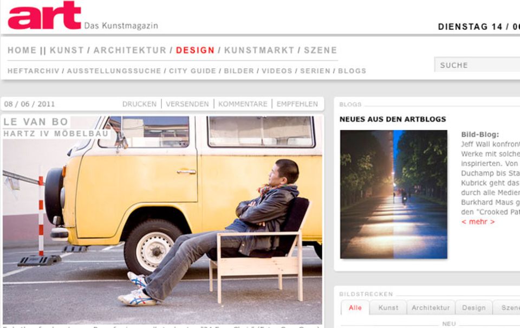520x328 pixels.
Task: Open HEFTARCHIV in the sub navigation
Action: (33, 71)
